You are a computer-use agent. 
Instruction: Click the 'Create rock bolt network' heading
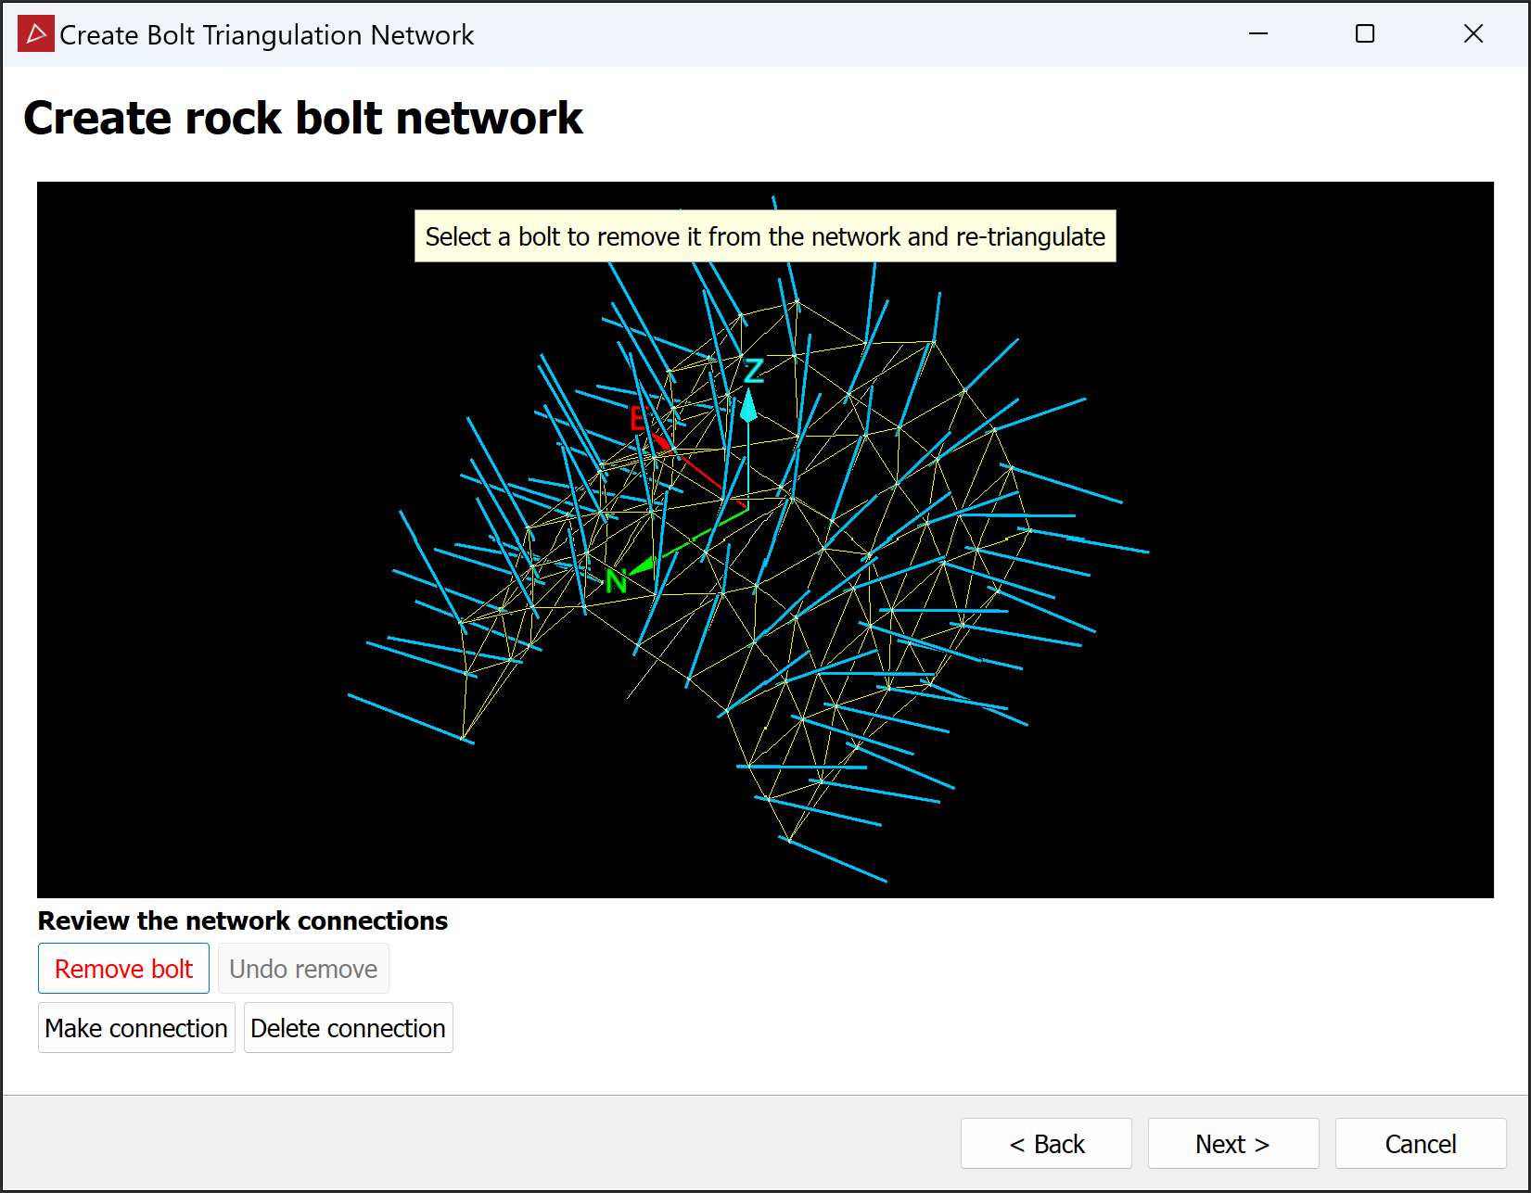[x=303, y=119]
